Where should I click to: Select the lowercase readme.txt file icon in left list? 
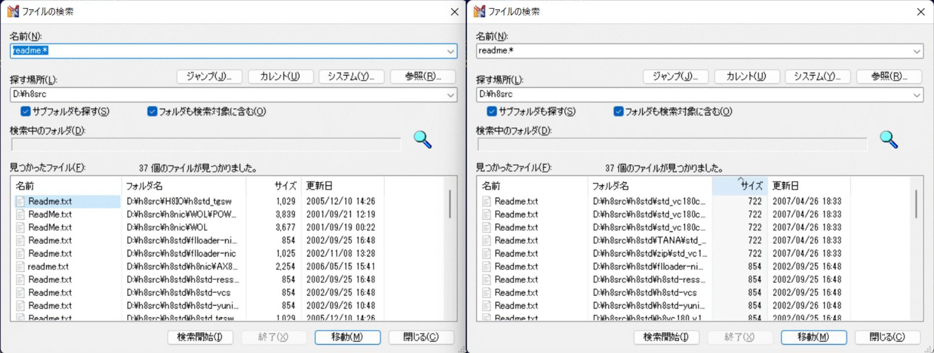point(20,267)
